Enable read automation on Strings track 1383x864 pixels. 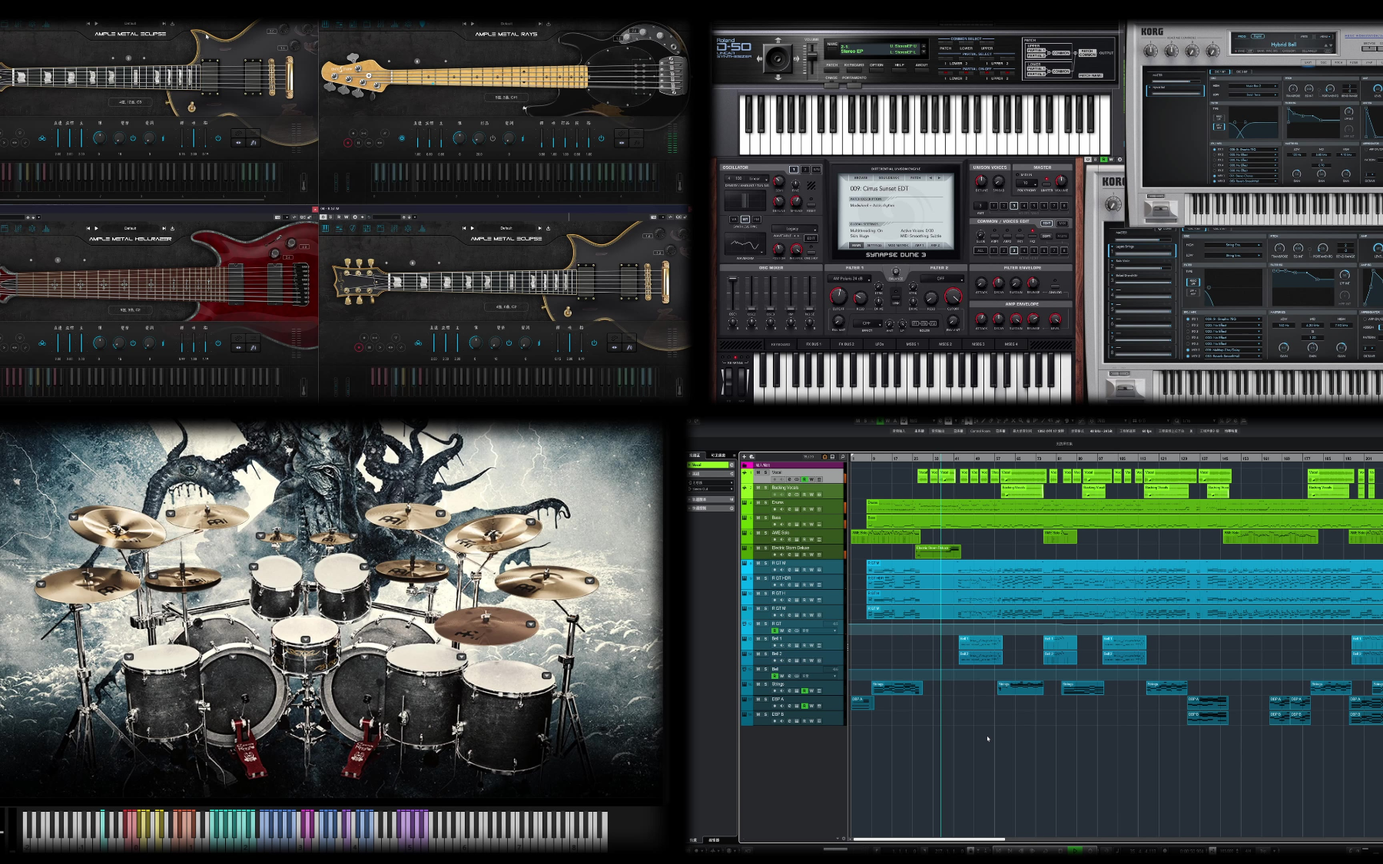click(804, 691)
